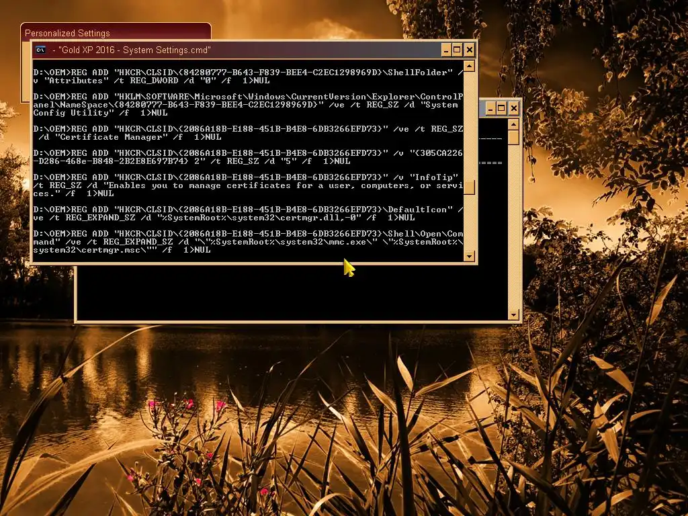
Task: Click scrollbar thumb of the background console window
Action: [x=513, y=137]
